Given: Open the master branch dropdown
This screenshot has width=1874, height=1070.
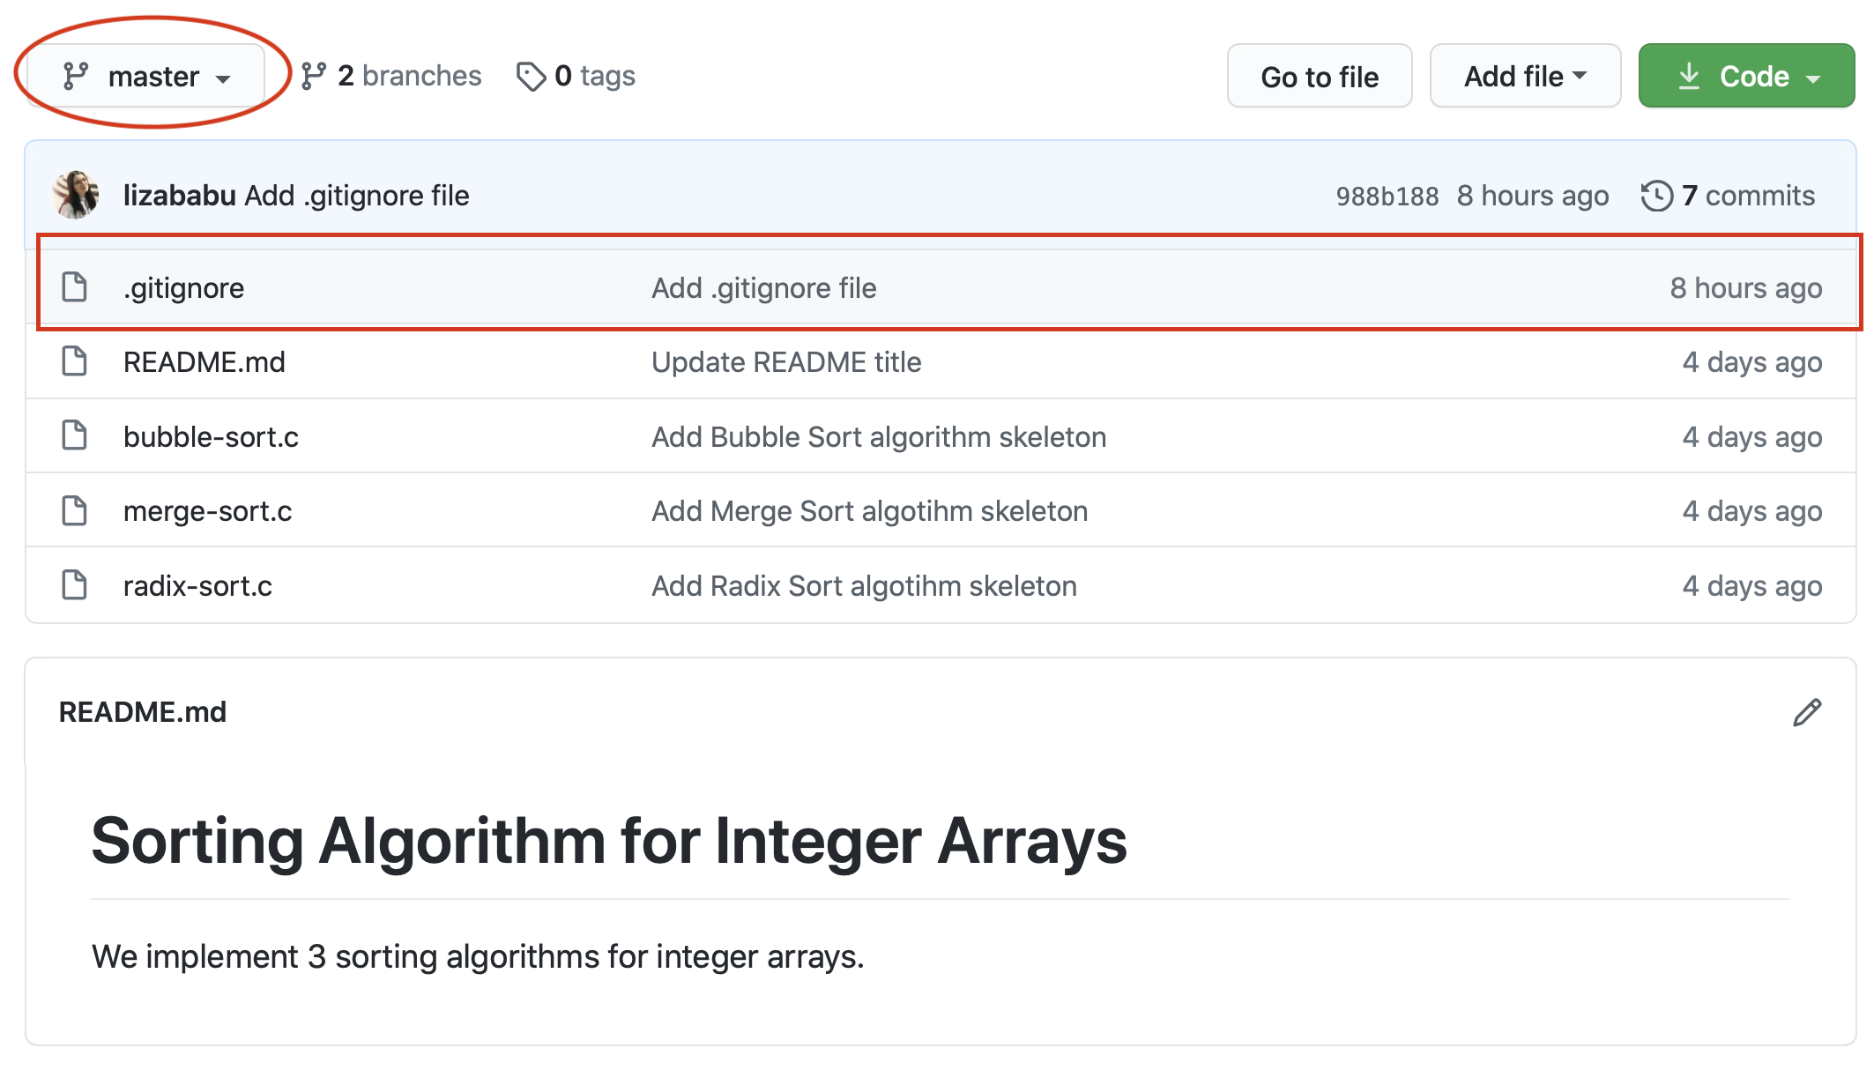Looking at the screenshot, I should point(146,77).
